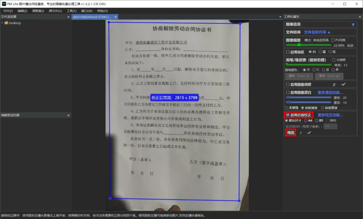Open the 窗口(W) menu
Screen dimensions: 363x219
[87, 11]
